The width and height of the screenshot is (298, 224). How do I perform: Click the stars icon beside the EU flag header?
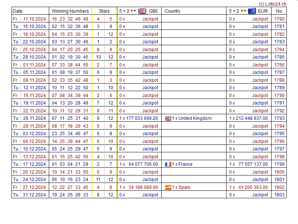pyautogui.click(x=243, y=11)
